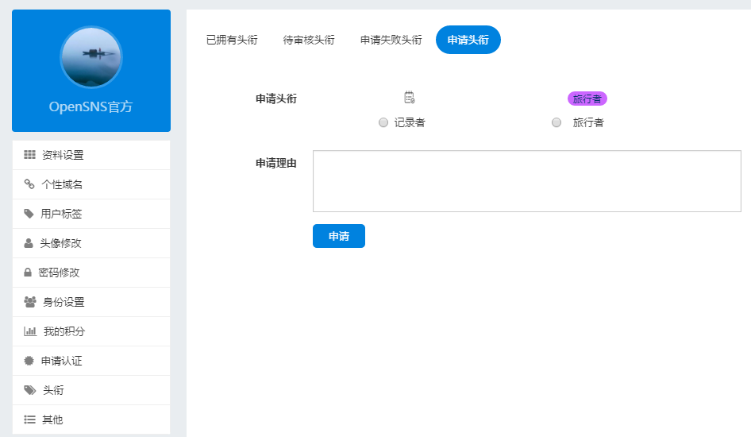The image size is (751, 437).
Task: Click the 旅行者 option label text
Action: (x=588, y=122)
